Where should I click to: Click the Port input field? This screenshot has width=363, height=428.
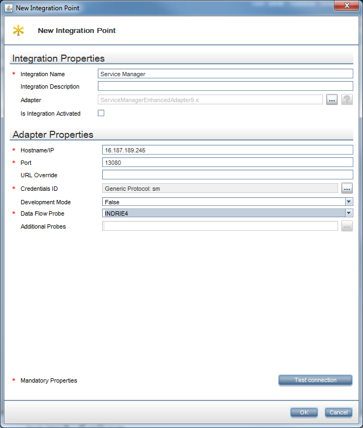pyautogui.click(x=227, y=163)
